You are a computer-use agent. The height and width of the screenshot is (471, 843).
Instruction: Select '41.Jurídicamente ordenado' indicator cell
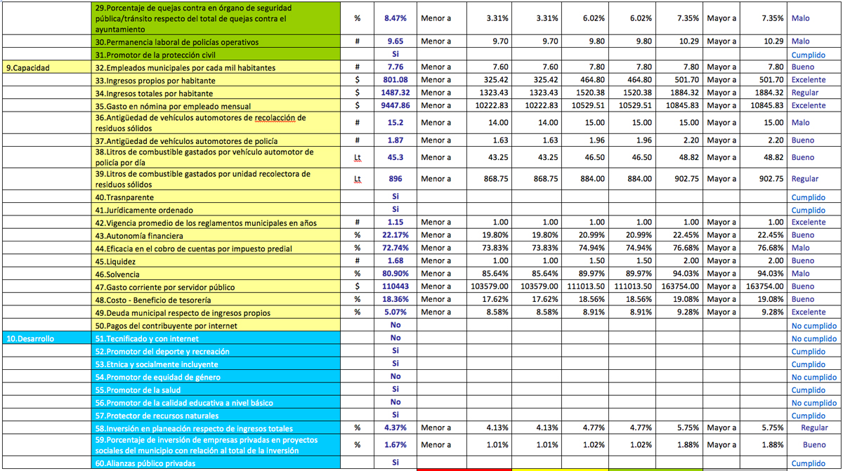click(216, 210)
